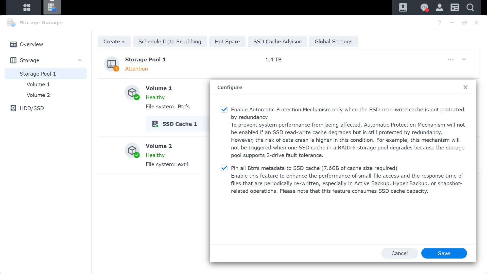Click the Volume 2 healthy cube icon
This screenshot has height=274, width=487.
[x=132, y=150]
